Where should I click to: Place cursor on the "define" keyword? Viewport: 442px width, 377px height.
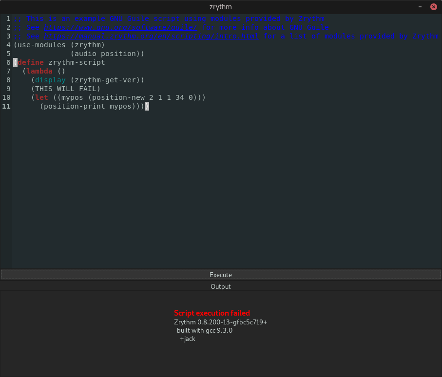click(x=31, y=62)
